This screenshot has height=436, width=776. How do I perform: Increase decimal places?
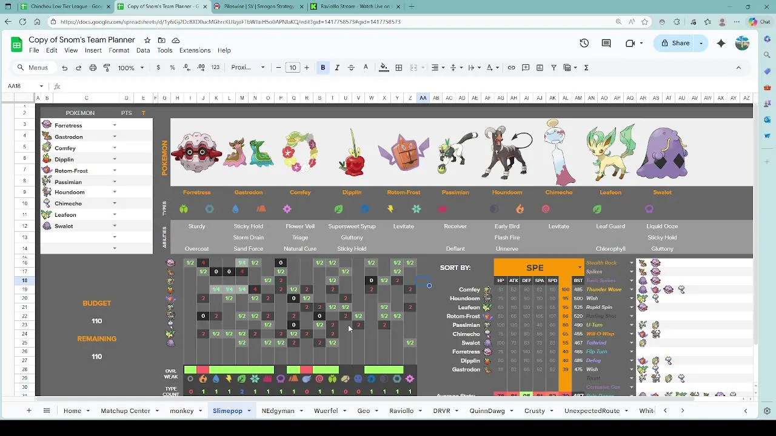(201, 68)
